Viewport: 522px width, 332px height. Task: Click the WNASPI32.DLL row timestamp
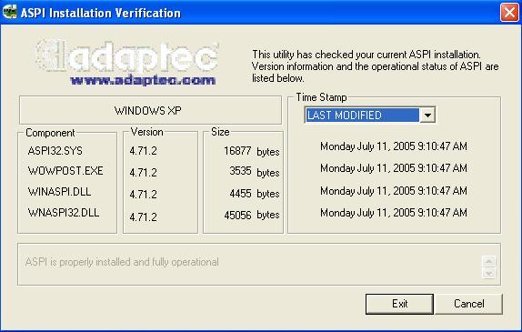(x=394, y=213)
